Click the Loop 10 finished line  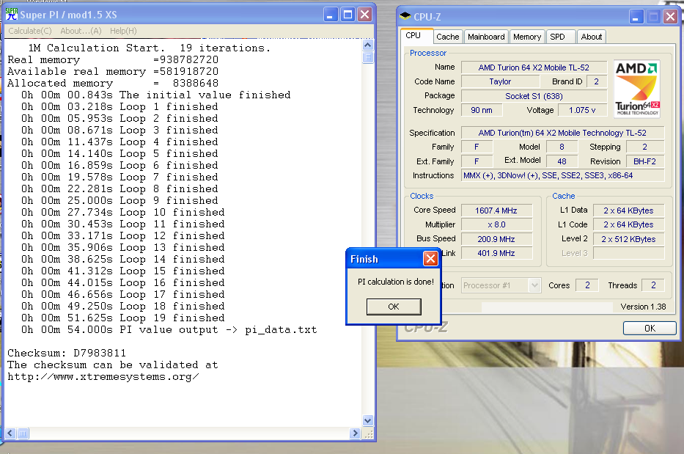[123, 212]
